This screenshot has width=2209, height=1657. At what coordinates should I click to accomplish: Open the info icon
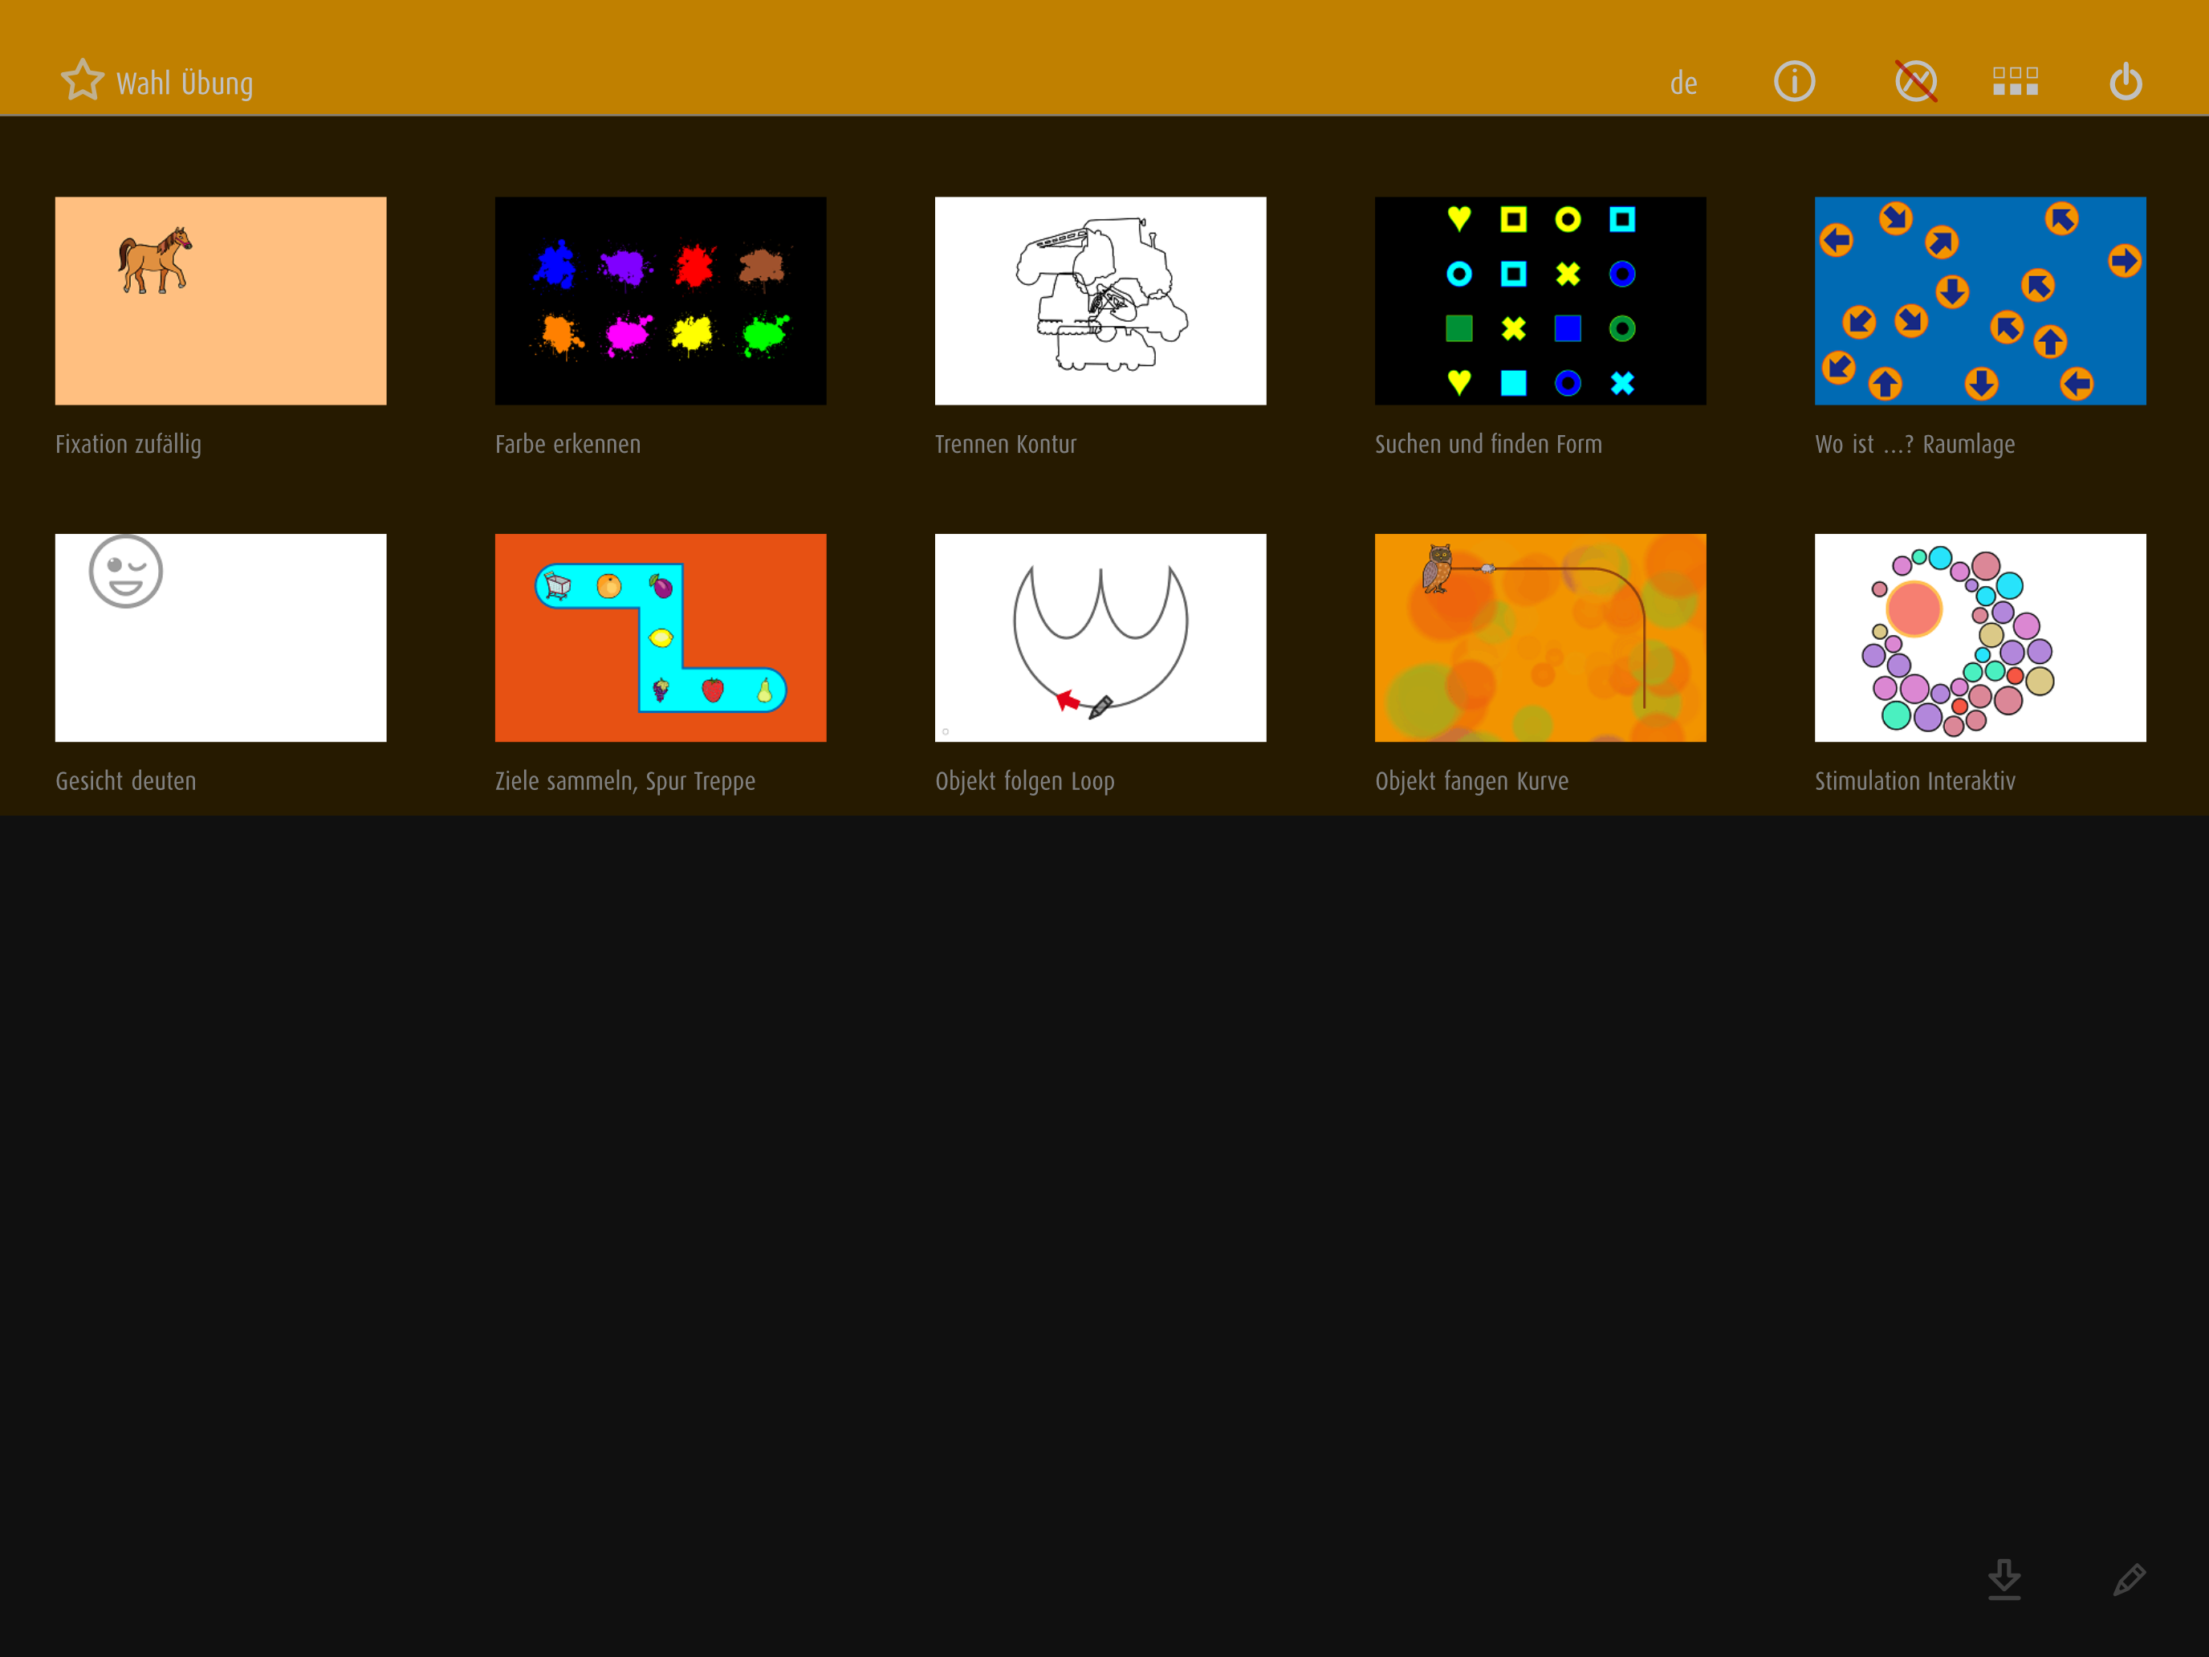pyautogui.click(x=1793, y=81)
